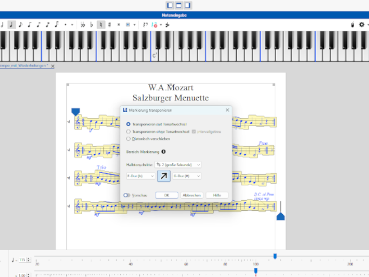
Task: Select the 64th note duration
Action: point(48,24)
